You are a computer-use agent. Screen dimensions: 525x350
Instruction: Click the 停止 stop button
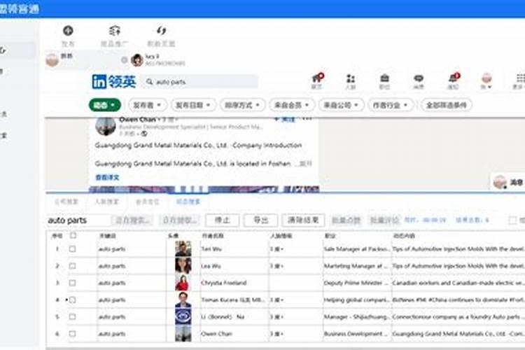[x=223, y=220]
